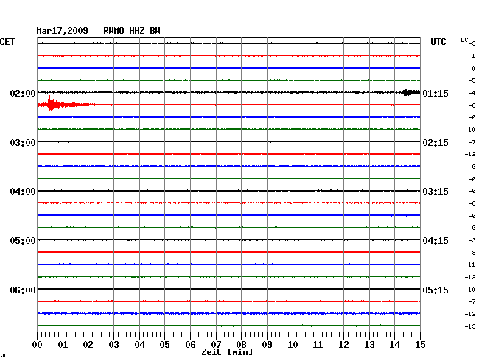Select the DC value "-4"
The image size is (479, 364).
(472, 93)
